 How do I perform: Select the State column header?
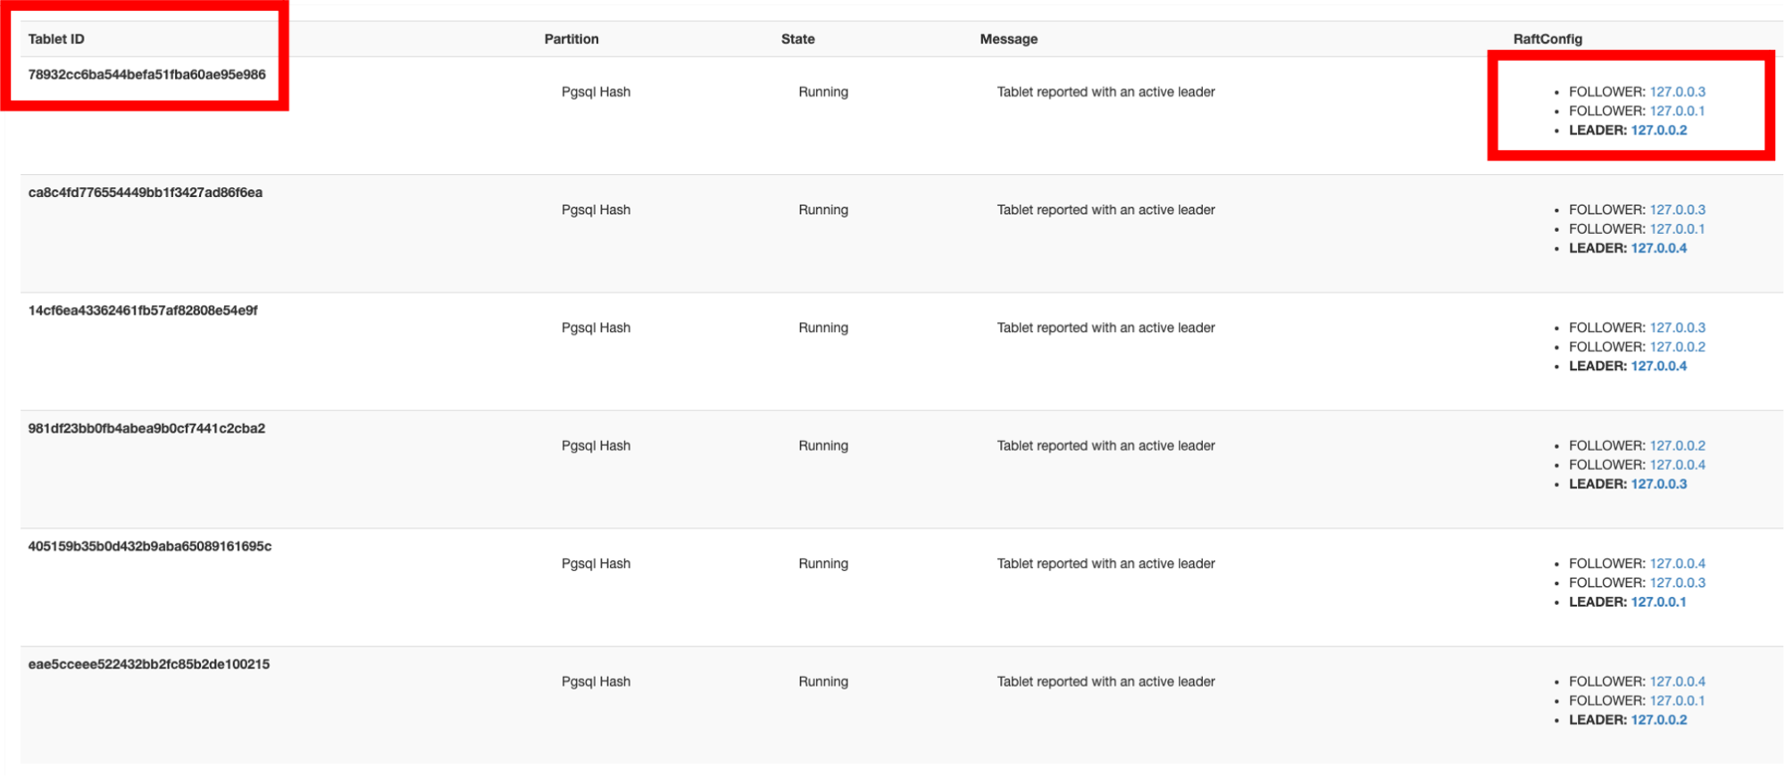tap(797, 38)
